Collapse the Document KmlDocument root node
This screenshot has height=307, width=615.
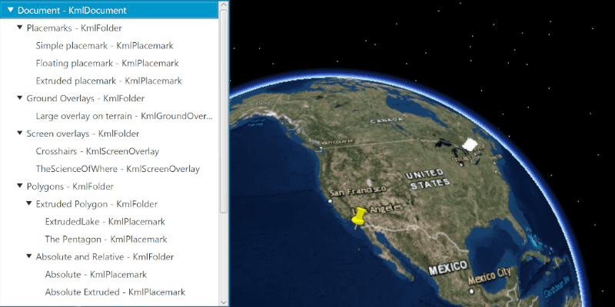click(10, 11)
